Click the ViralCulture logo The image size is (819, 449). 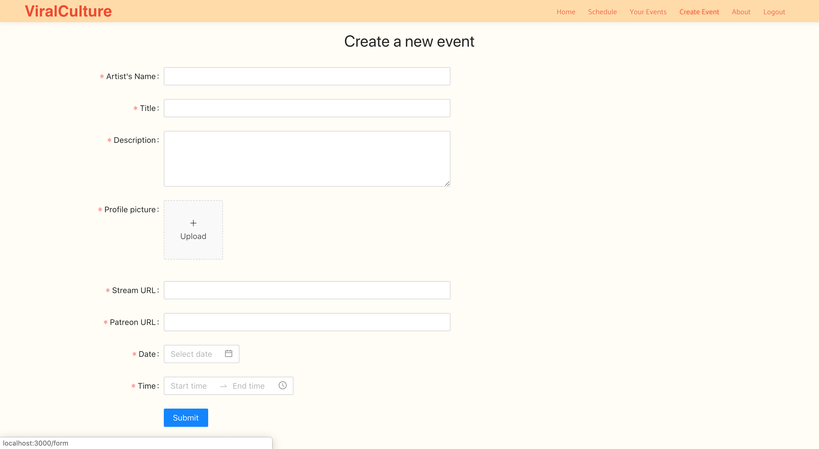68,11
